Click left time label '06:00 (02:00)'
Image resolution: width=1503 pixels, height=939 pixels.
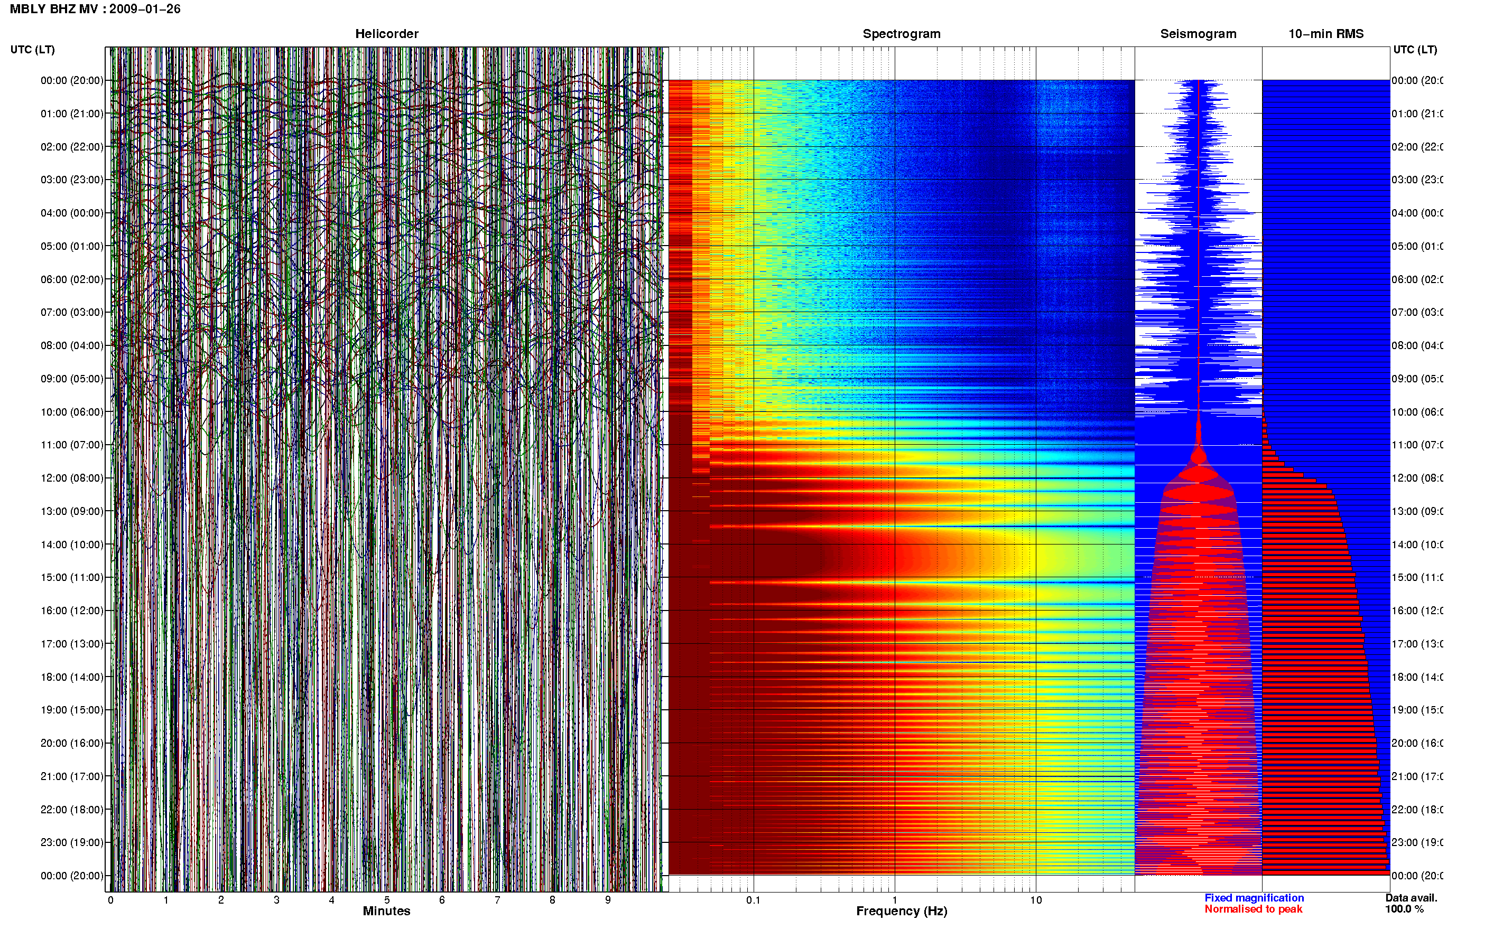[72, 279]
